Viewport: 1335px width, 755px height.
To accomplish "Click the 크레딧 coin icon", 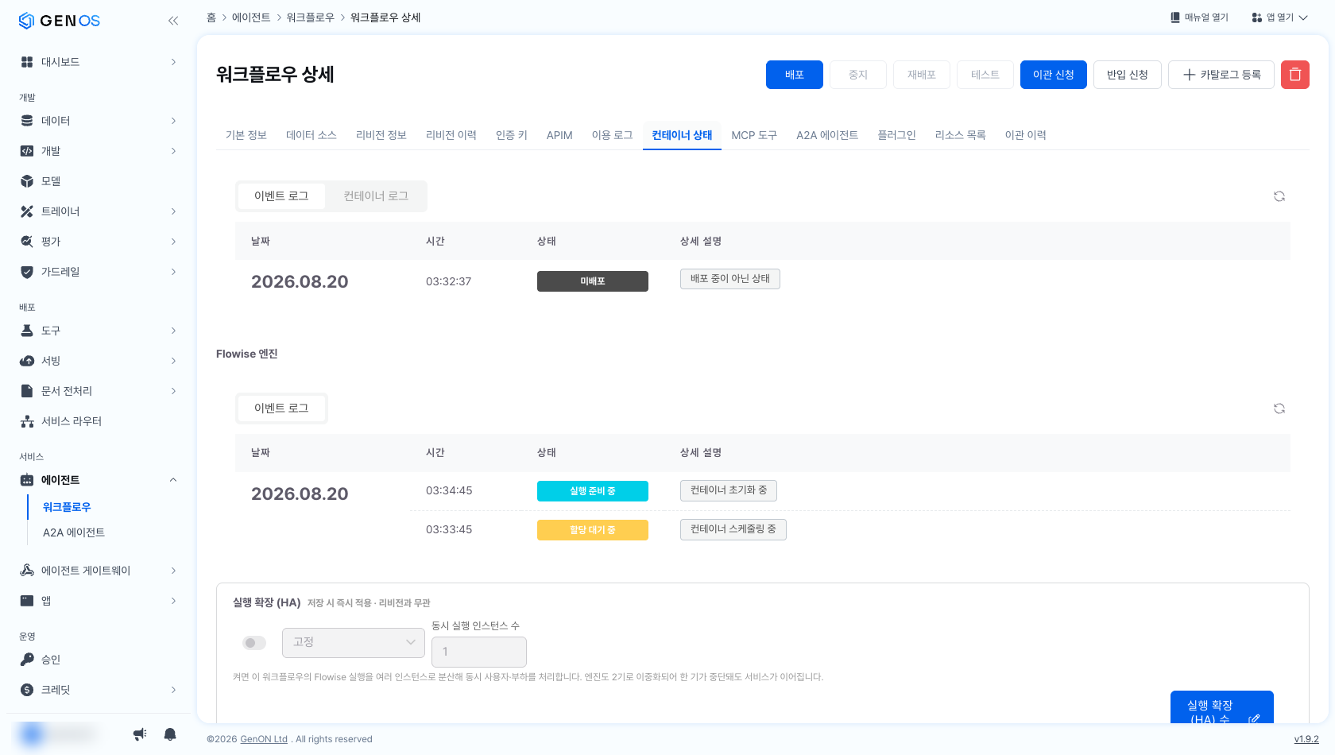I will [x=27, y=690].
